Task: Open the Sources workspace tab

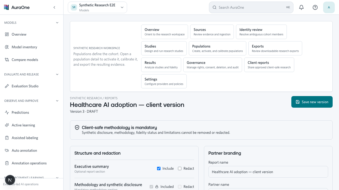Action: point(212,32)
